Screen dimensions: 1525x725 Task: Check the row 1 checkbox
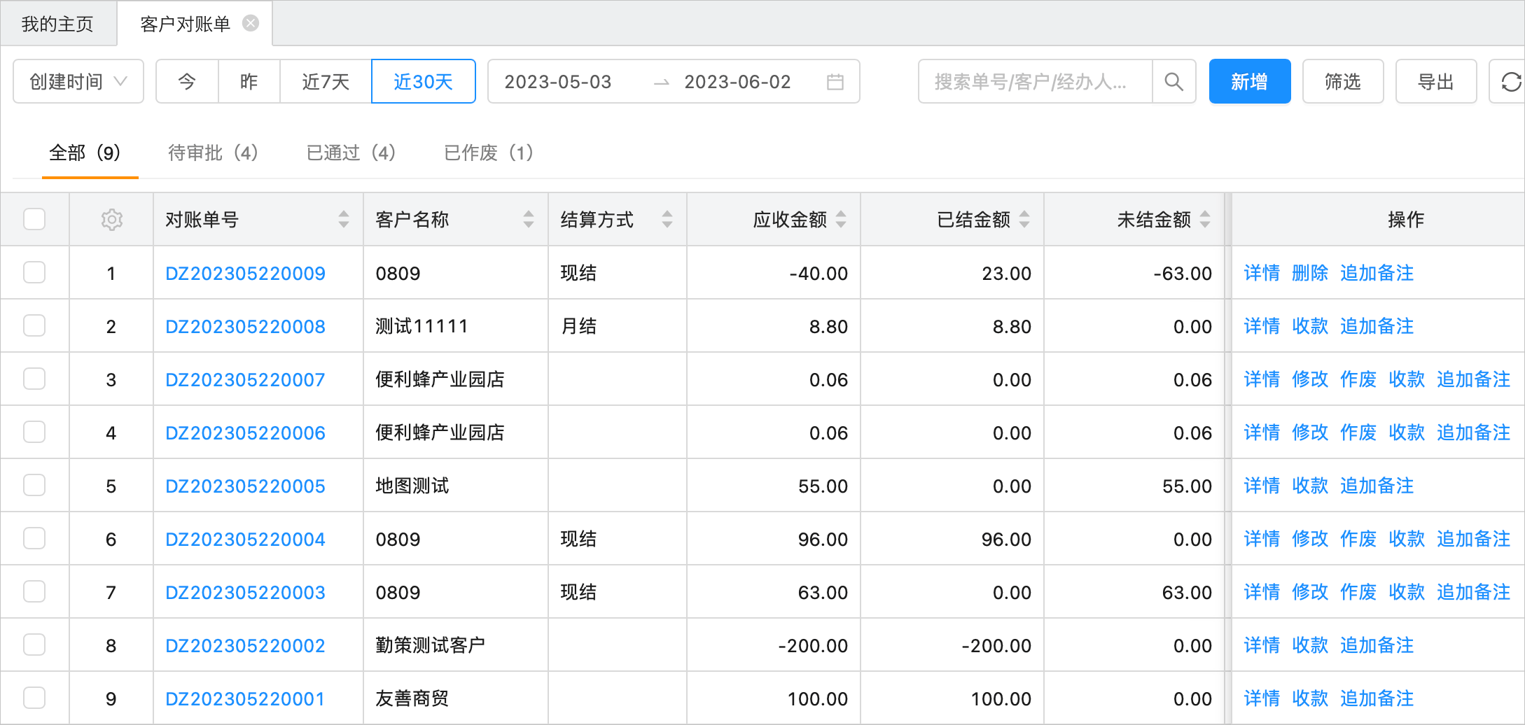tap(34, 273)
